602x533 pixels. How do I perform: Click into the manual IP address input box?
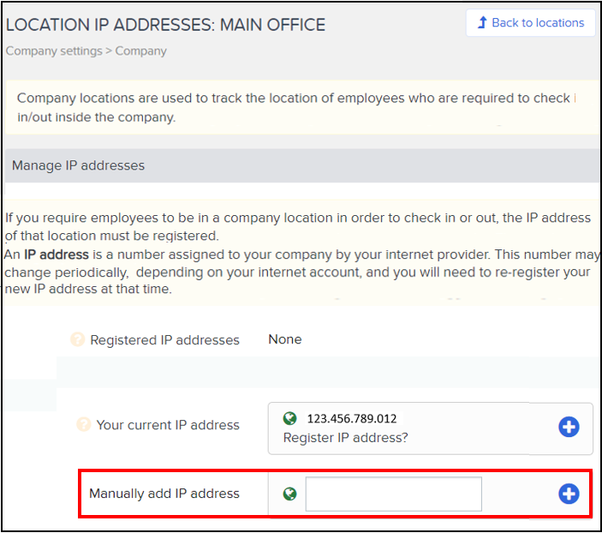click(394, 494)
